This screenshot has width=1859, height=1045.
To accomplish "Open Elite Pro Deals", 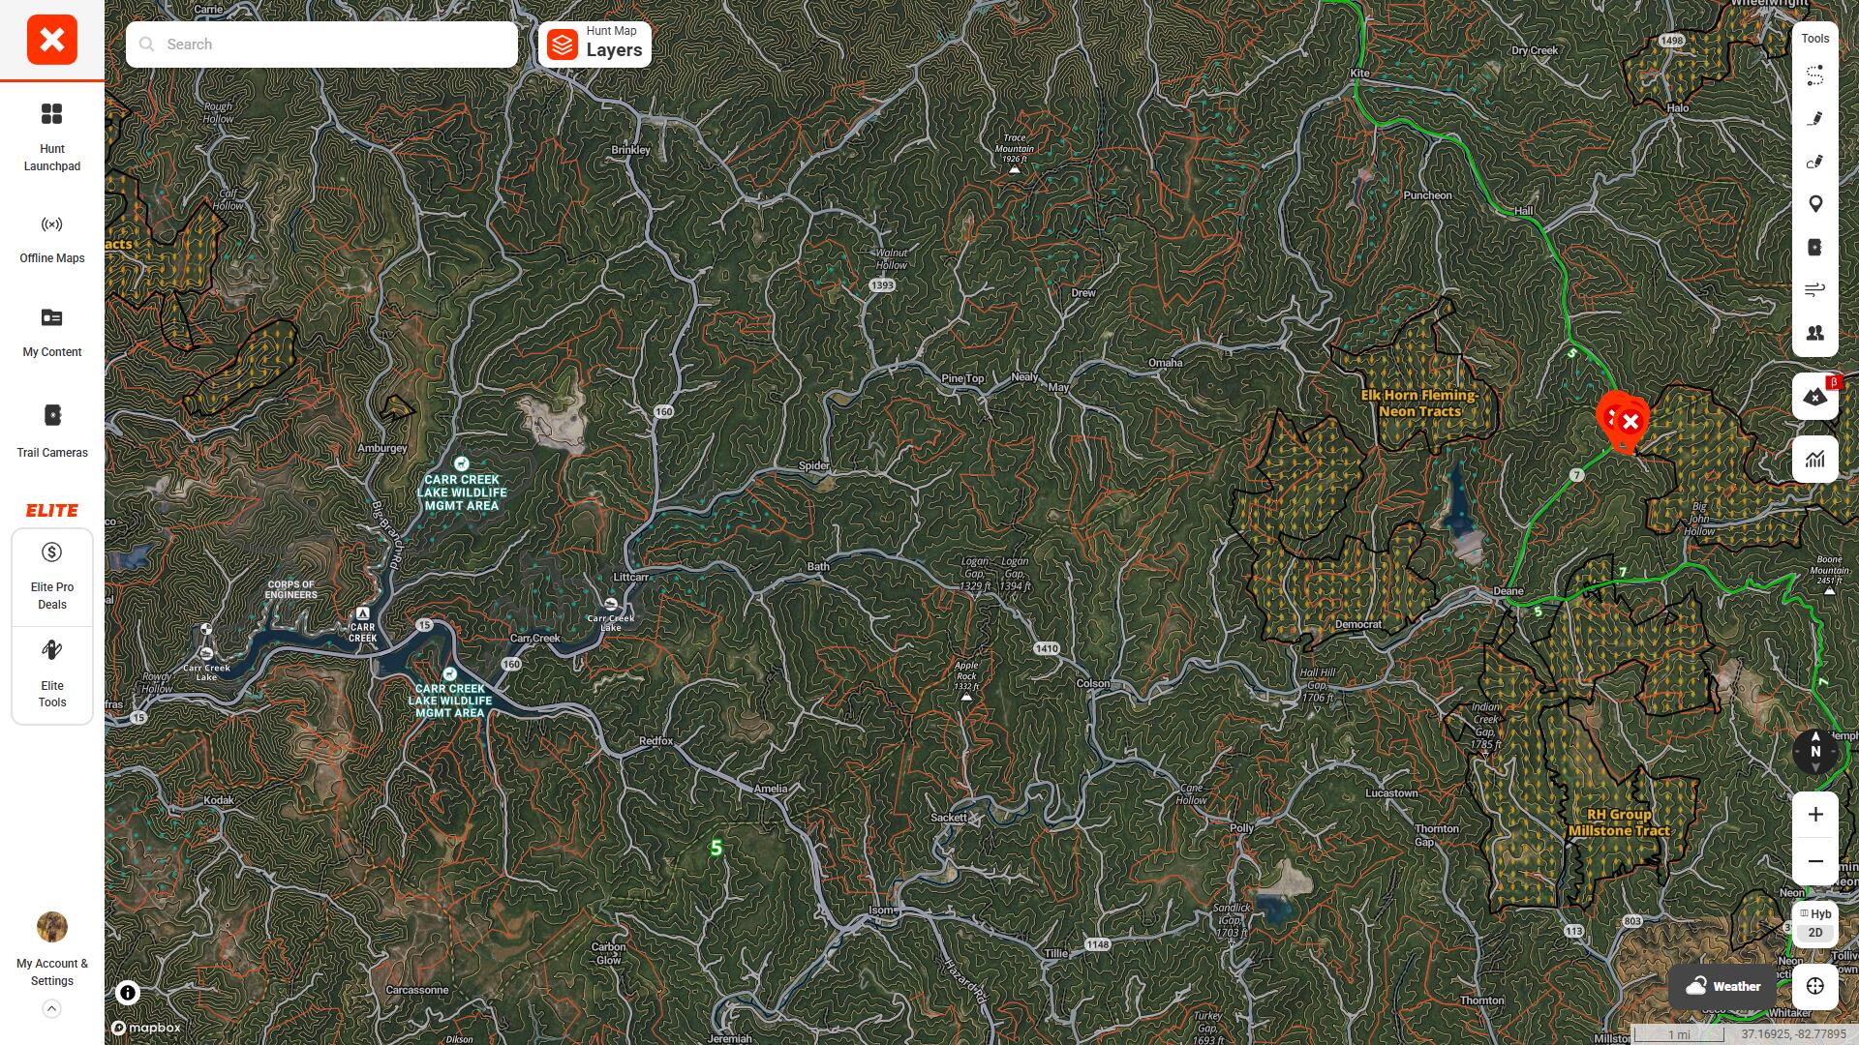I will [x=51, y=577].
